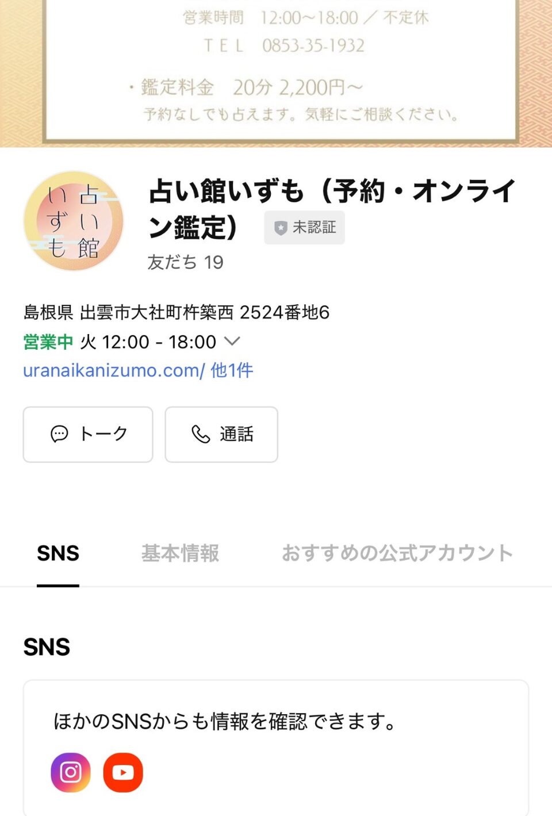Tap the bold SNS section heading
552x816 pixels.
(x=47, y=648)
